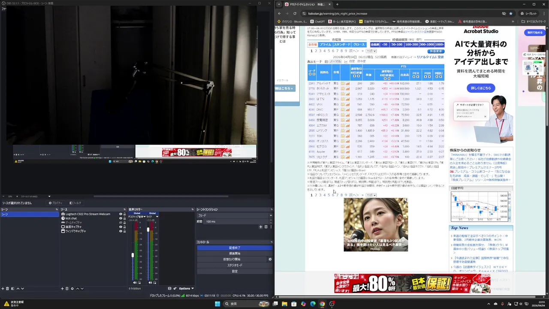Open transition properties three-dot menu
The image size is (549, 309).
pos(270,227)
